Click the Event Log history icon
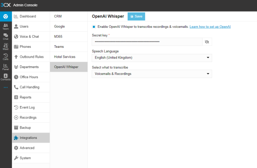The image size is (257, 168). tap(16, 107)
